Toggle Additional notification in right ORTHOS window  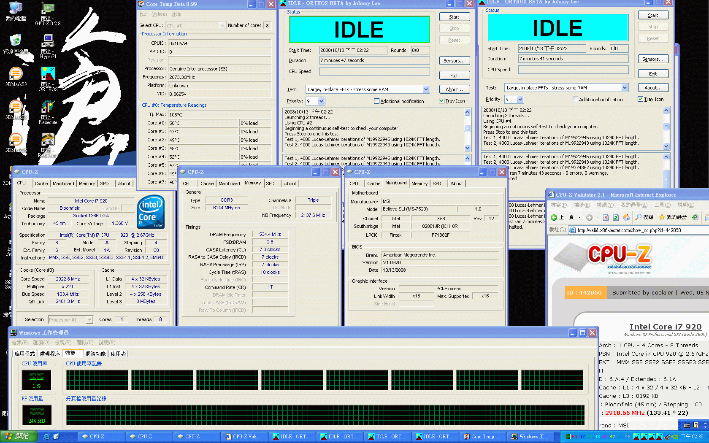tap(575, 100)
